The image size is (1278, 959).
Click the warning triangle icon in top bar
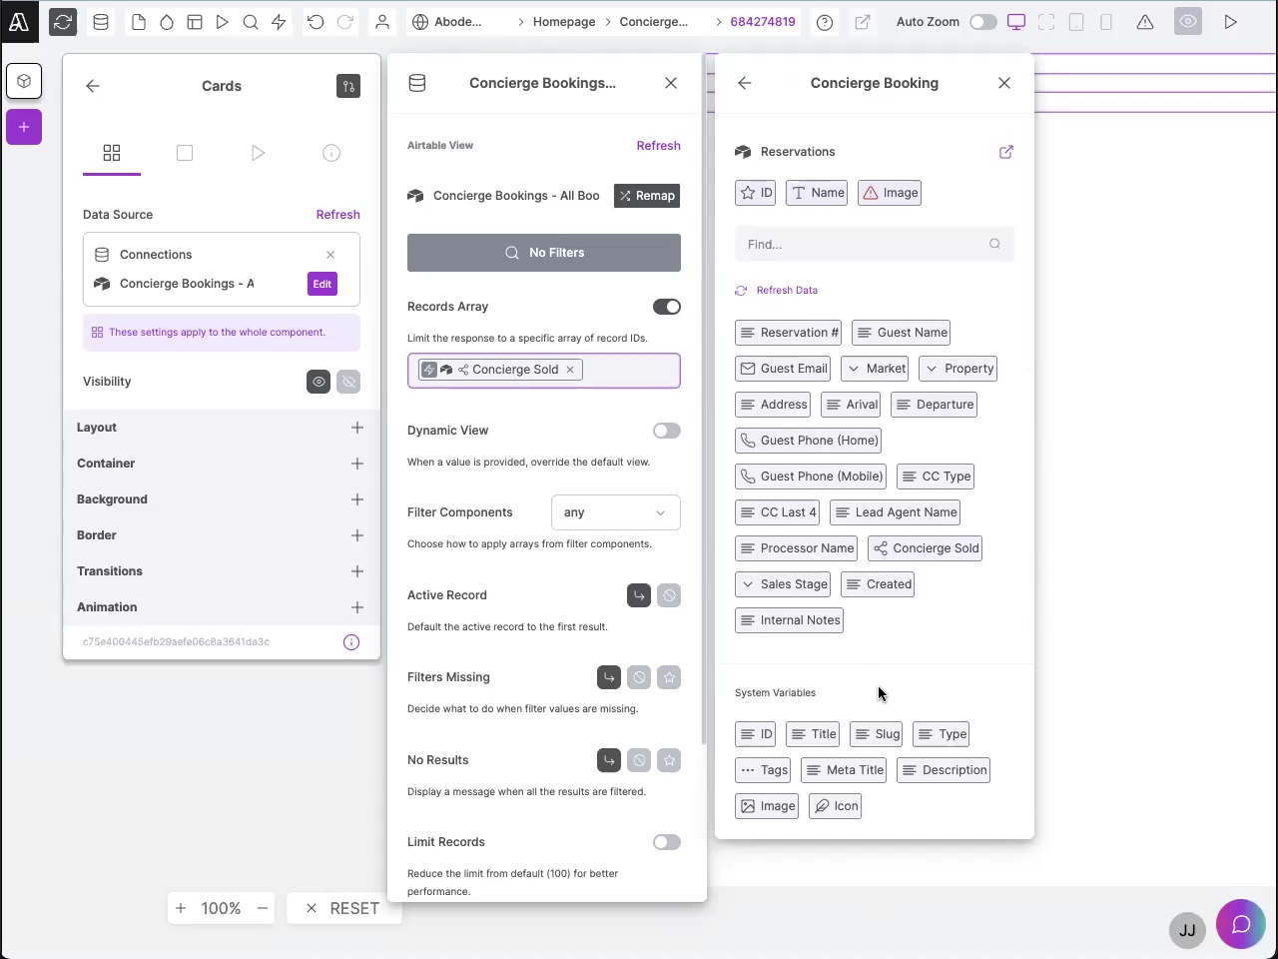1145,22
